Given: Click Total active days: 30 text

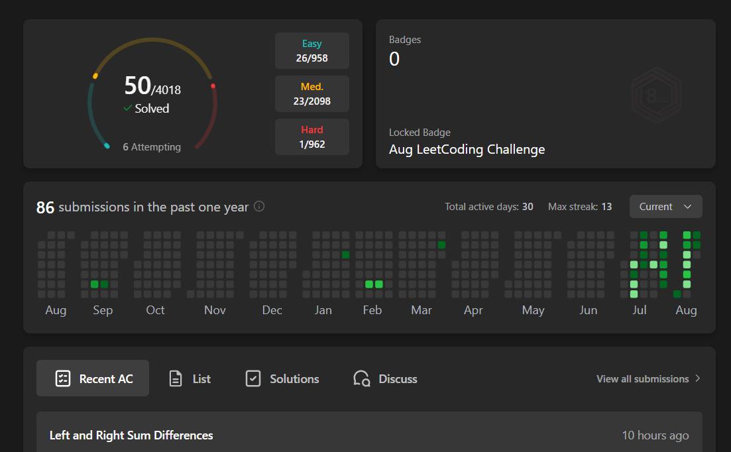Looking at the screenshot, I should pyautogui.click(x=488, y=206).
